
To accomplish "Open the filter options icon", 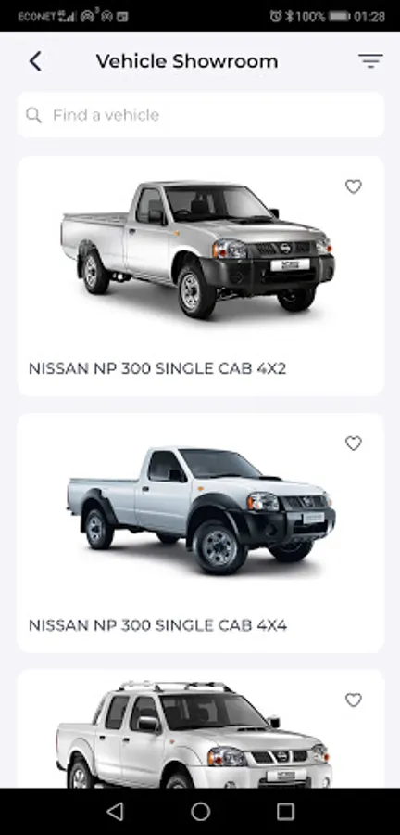I will tap(370, 60).
